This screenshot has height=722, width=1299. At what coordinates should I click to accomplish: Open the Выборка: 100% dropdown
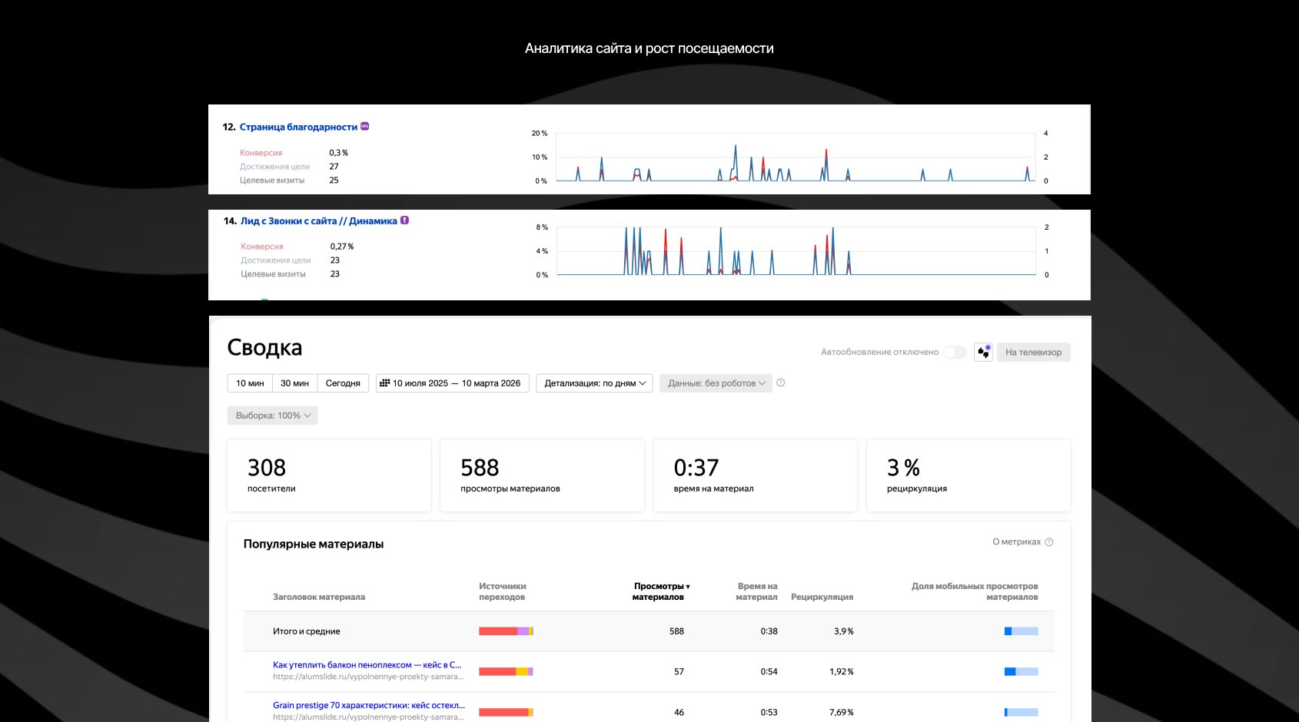tap(273, 416)
